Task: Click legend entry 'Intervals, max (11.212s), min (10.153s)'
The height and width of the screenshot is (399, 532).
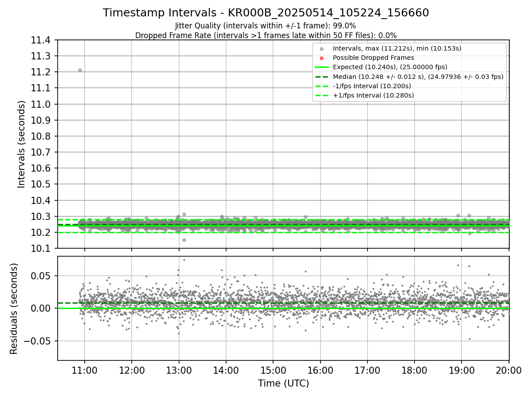Action: pos(397,48)
